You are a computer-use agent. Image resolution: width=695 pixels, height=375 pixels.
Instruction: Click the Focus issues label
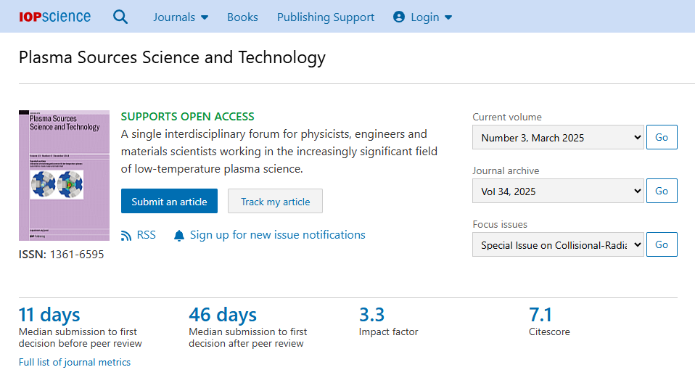pos(500,224)
